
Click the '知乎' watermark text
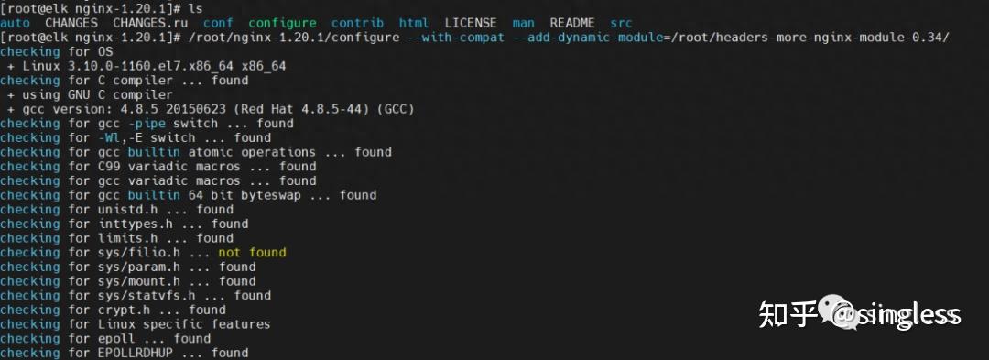[788, 314]
